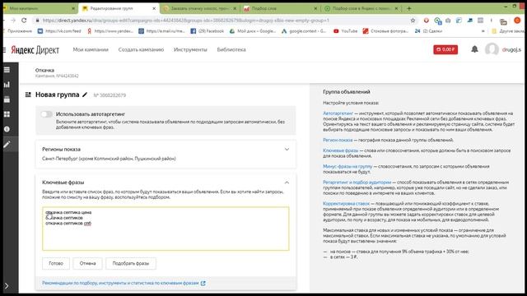
Task: Open the Мой диск Google bookmark
Action: 253,31
